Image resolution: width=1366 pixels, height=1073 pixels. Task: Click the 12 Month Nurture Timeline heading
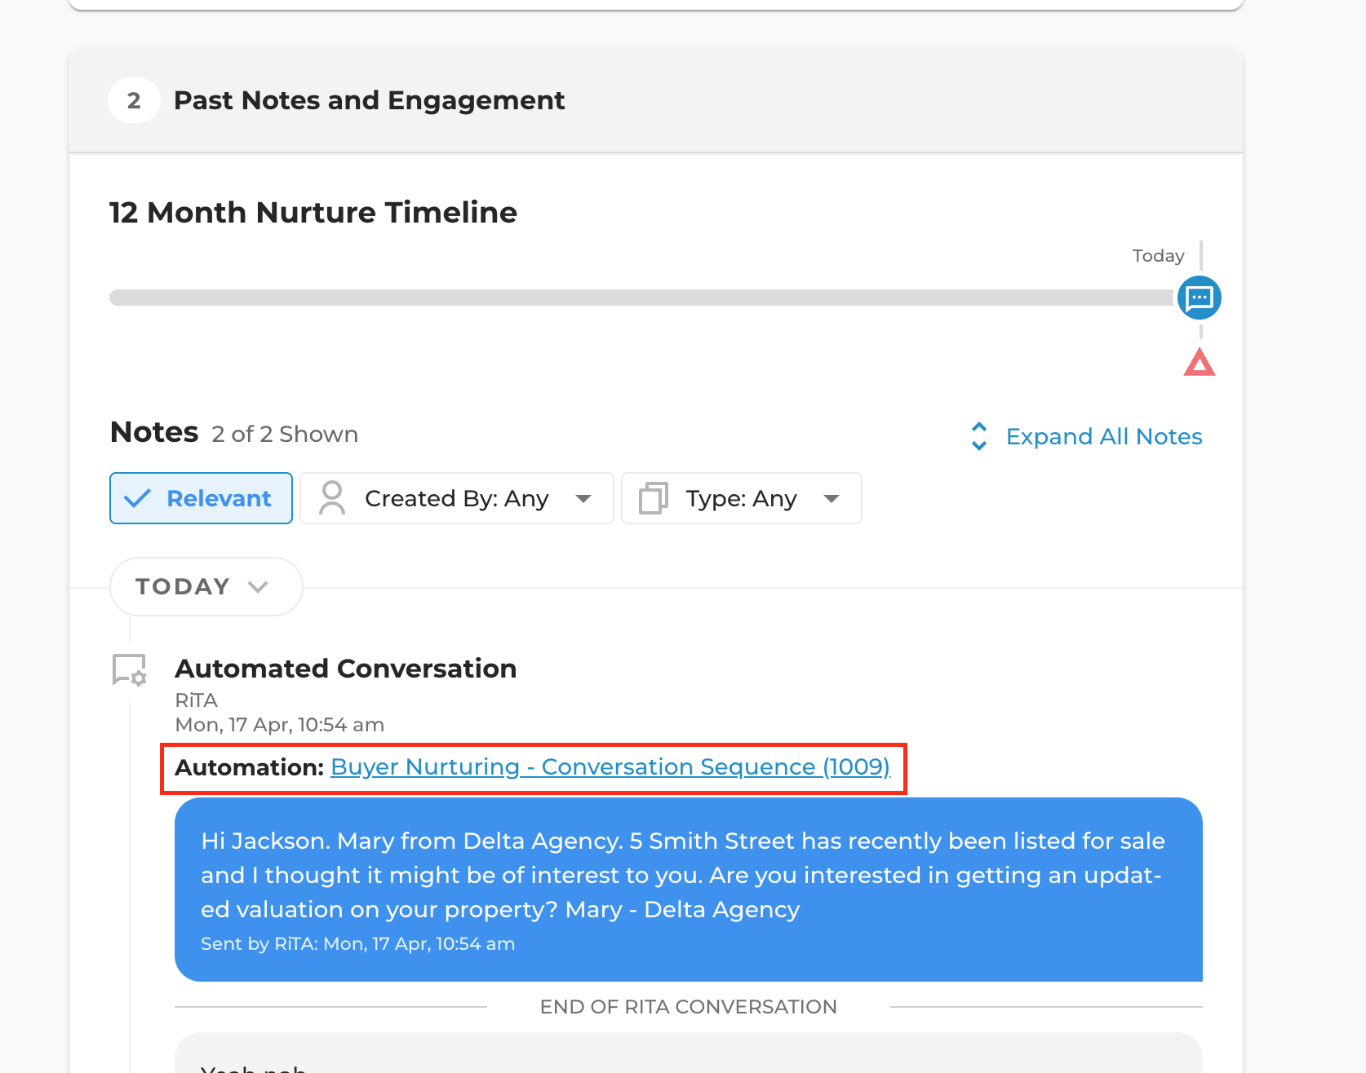(313, 213)
